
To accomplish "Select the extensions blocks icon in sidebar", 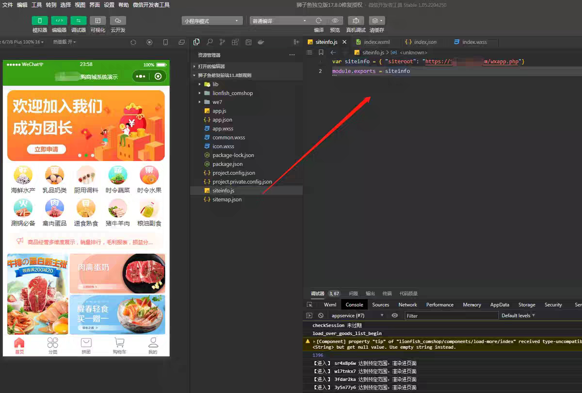I will 235,42.
